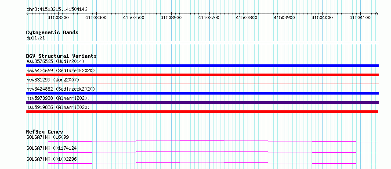
Task: Click variant label nsv831299 (Wong2007)
Action: 53,80
